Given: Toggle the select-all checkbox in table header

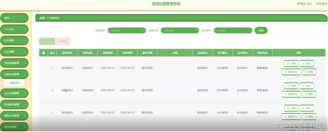Looking at the screenshot, I should tap(44, 53).
